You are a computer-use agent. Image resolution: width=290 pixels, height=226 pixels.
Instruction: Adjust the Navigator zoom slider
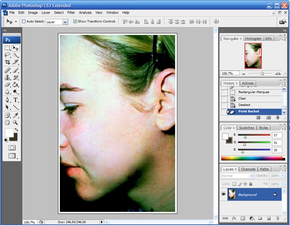[262, 73]
